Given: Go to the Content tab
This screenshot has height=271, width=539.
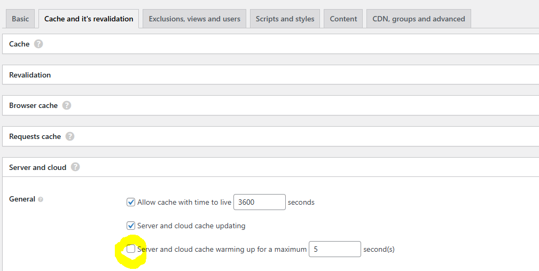Looking at the screenshot, I should [343, 19].
